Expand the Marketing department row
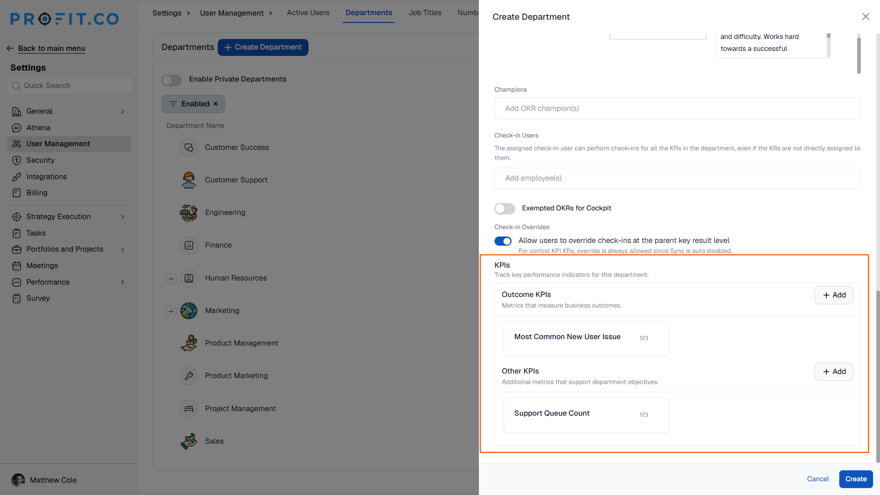880x495 pixels. (171, 311)
